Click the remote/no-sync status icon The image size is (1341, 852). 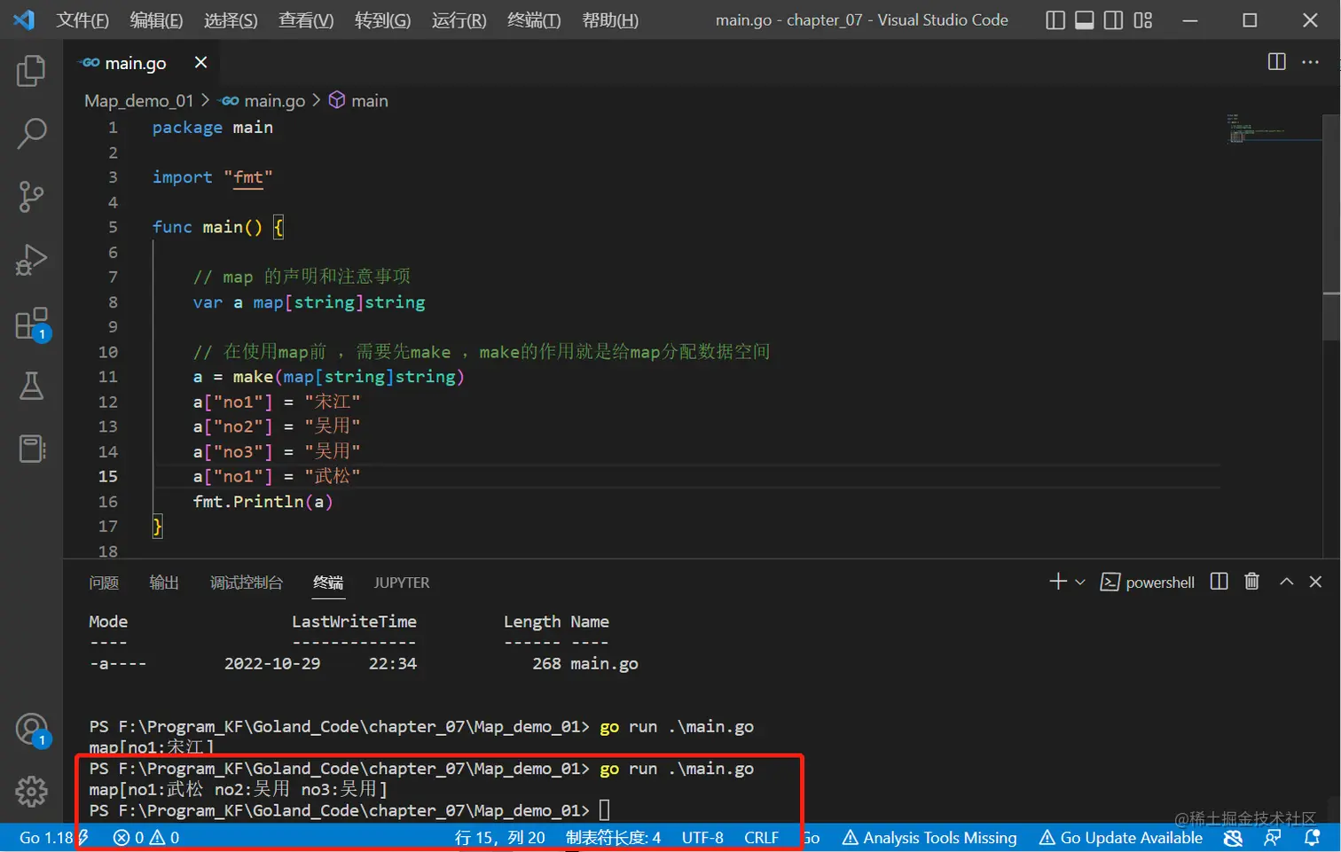1233,837
